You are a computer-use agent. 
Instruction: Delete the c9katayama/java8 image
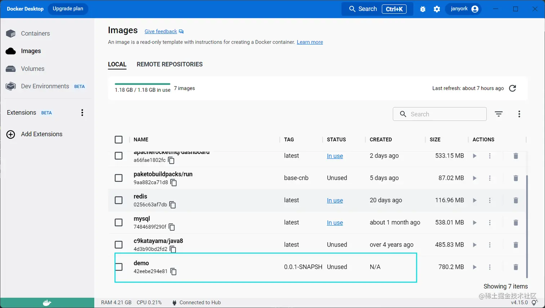click(516, 245)
